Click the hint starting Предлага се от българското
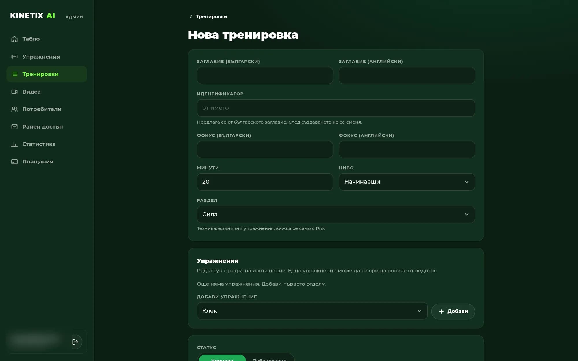This screenshot has width=578, height=361. click(279, 122)
